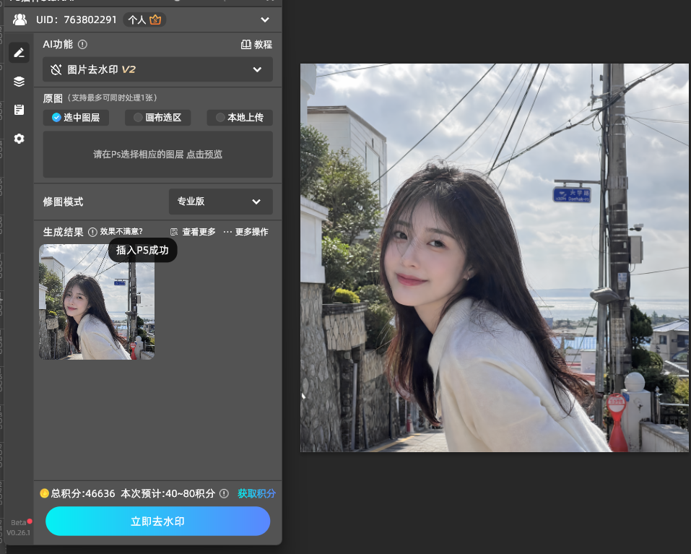Open the 教程 tutorial book icon
Viewport: 691px width, 554px height.
(246, 45)
